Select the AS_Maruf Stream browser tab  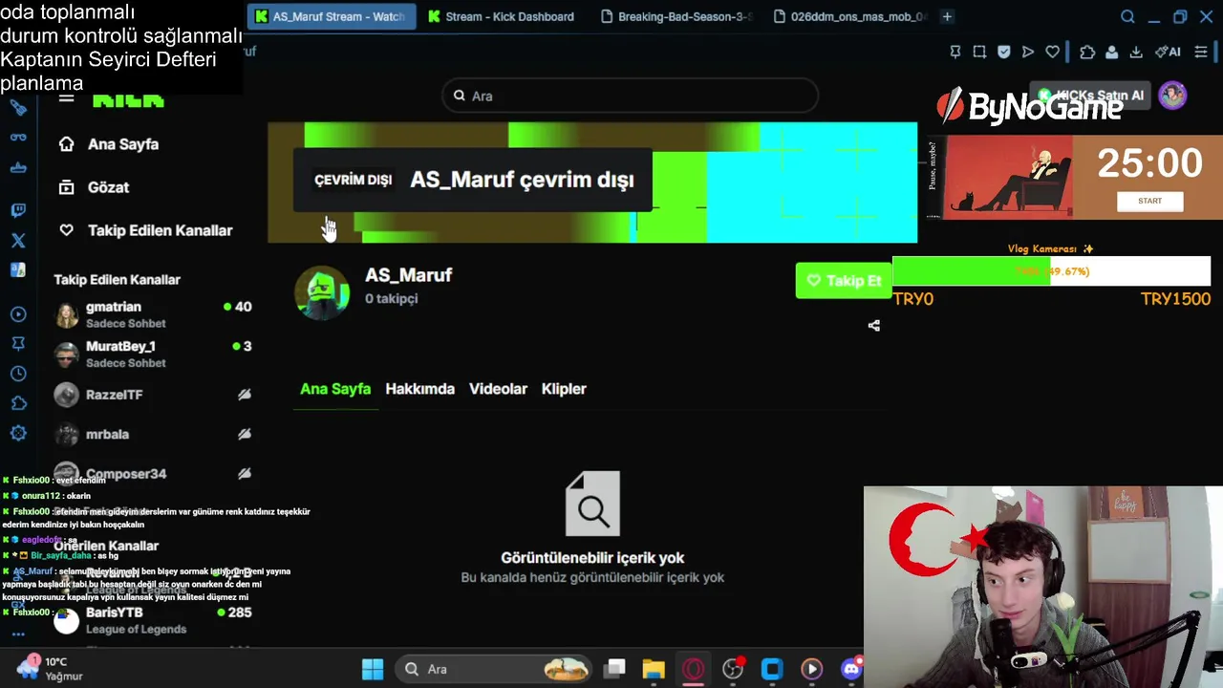pyautogui.click(x=331, y=16)
